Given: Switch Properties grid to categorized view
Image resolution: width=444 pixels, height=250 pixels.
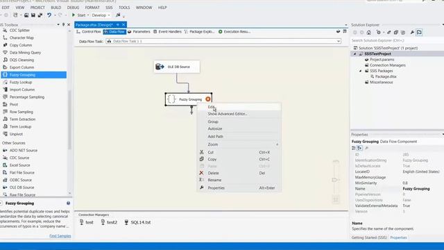Looking at the screenshot, I should (354, 148).
